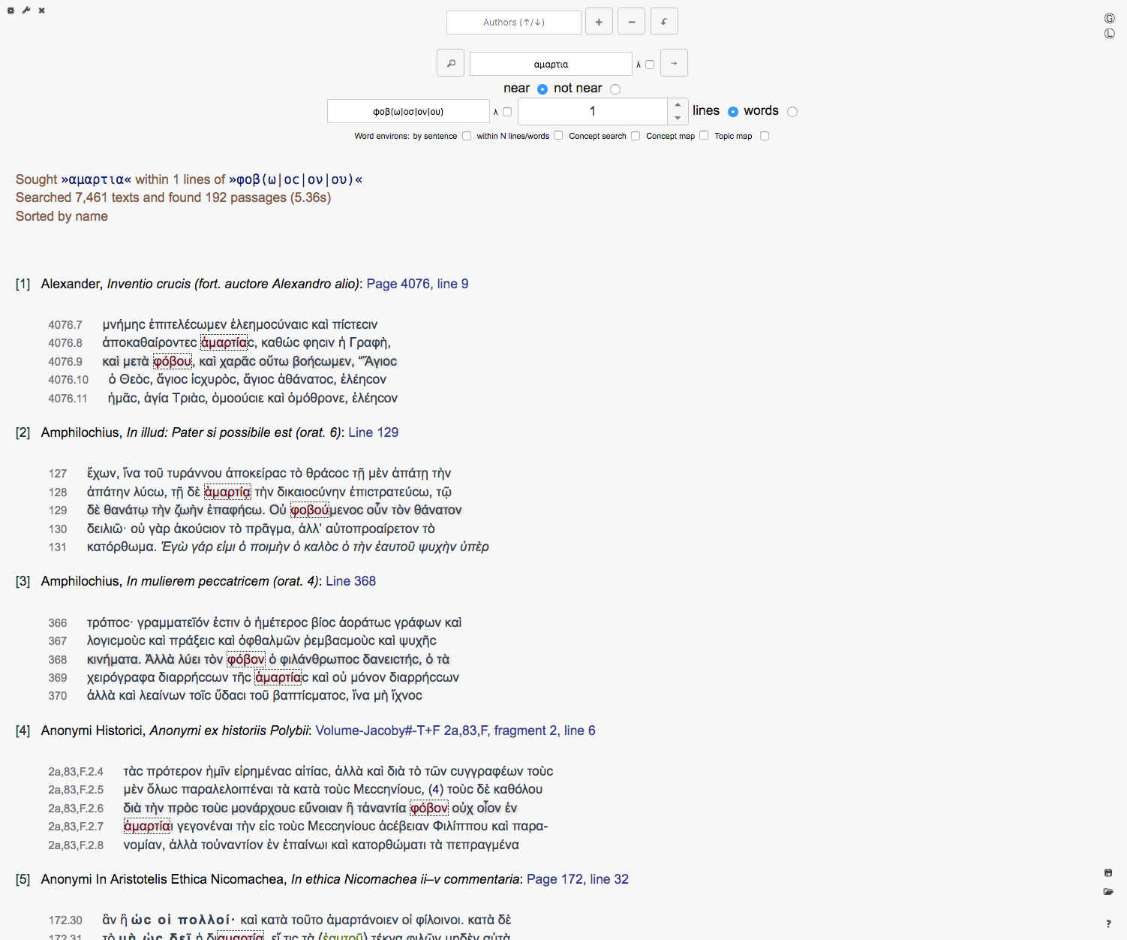Increase the proximity number using up arrow
Screen dimensions: 1127x940
coord(678,105)
